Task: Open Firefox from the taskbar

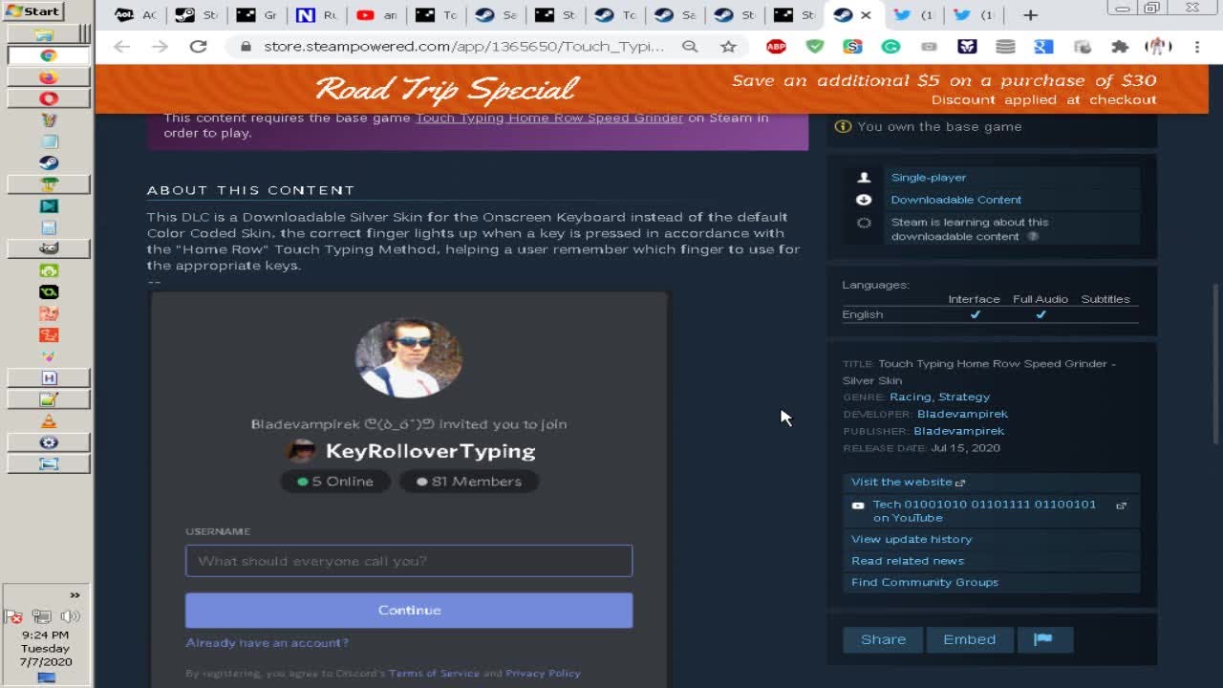Action: 49,77
